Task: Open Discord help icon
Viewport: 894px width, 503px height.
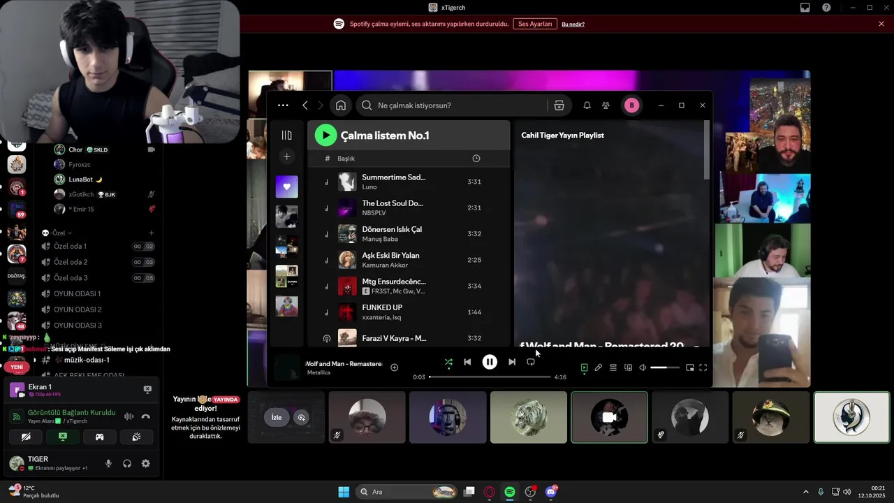Action: (826, 8)
